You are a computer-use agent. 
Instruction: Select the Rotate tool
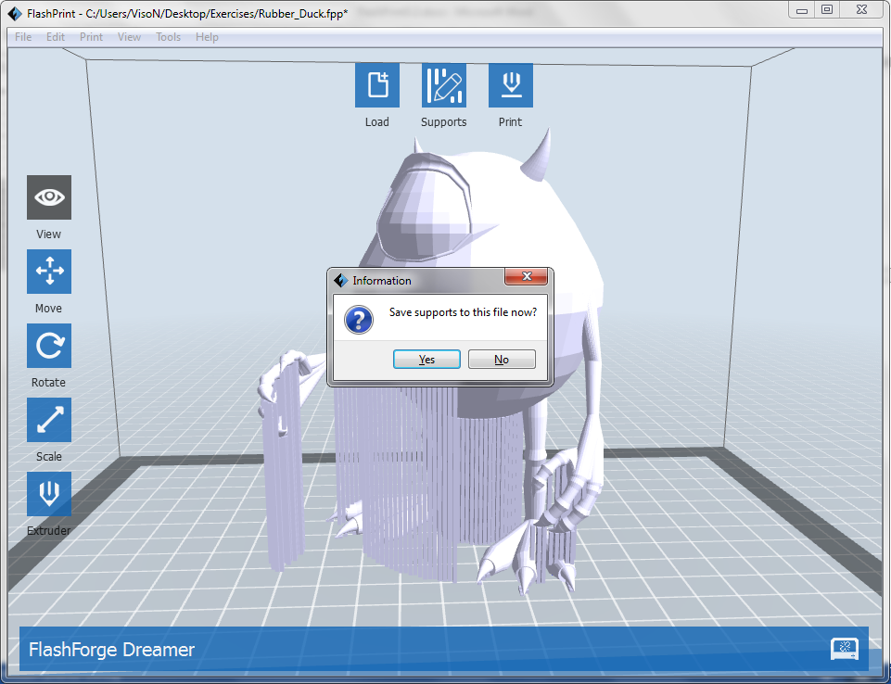pos(49,346)
